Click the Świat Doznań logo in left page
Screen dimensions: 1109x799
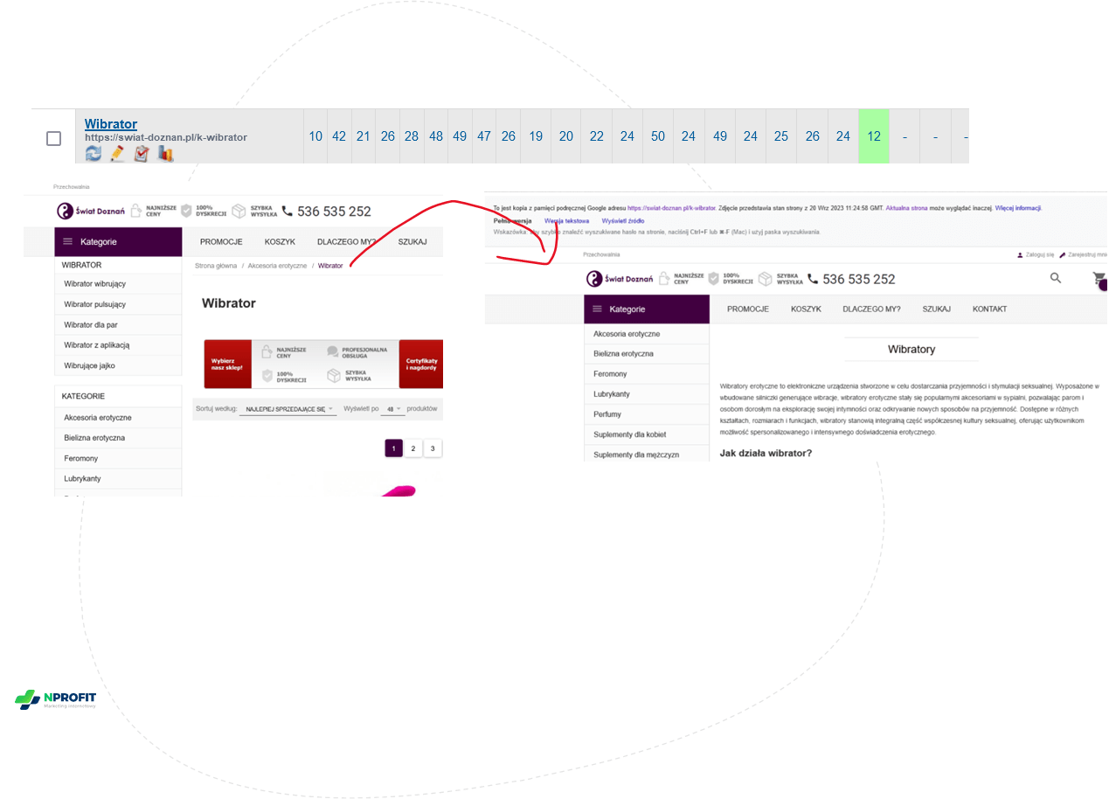(91, 211)
